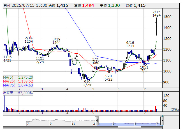
Task: Click the 出来高 157,300株 volume label
Action: click(18, 93)
